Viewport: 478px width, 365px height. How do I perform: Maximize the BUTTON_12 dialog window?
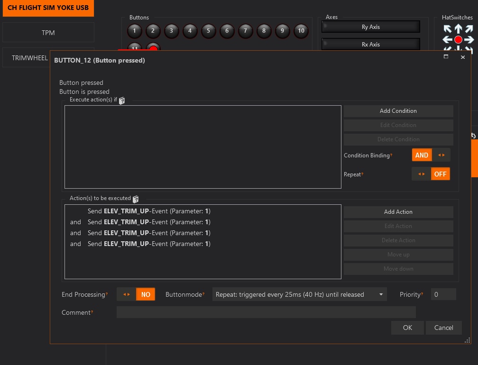pos(446,56)
